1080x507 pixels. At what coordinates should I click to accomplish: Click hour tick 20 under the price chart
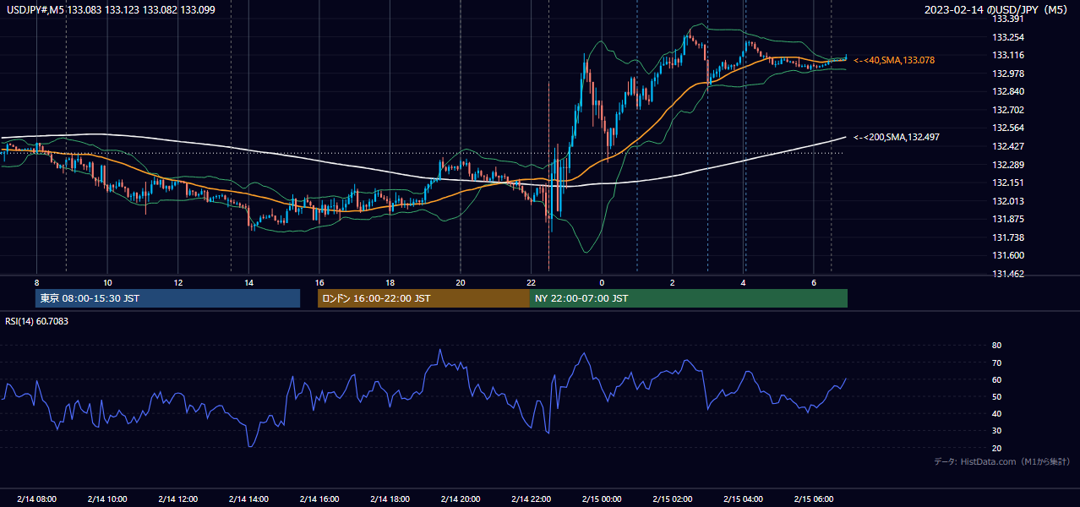coord(461,282)
